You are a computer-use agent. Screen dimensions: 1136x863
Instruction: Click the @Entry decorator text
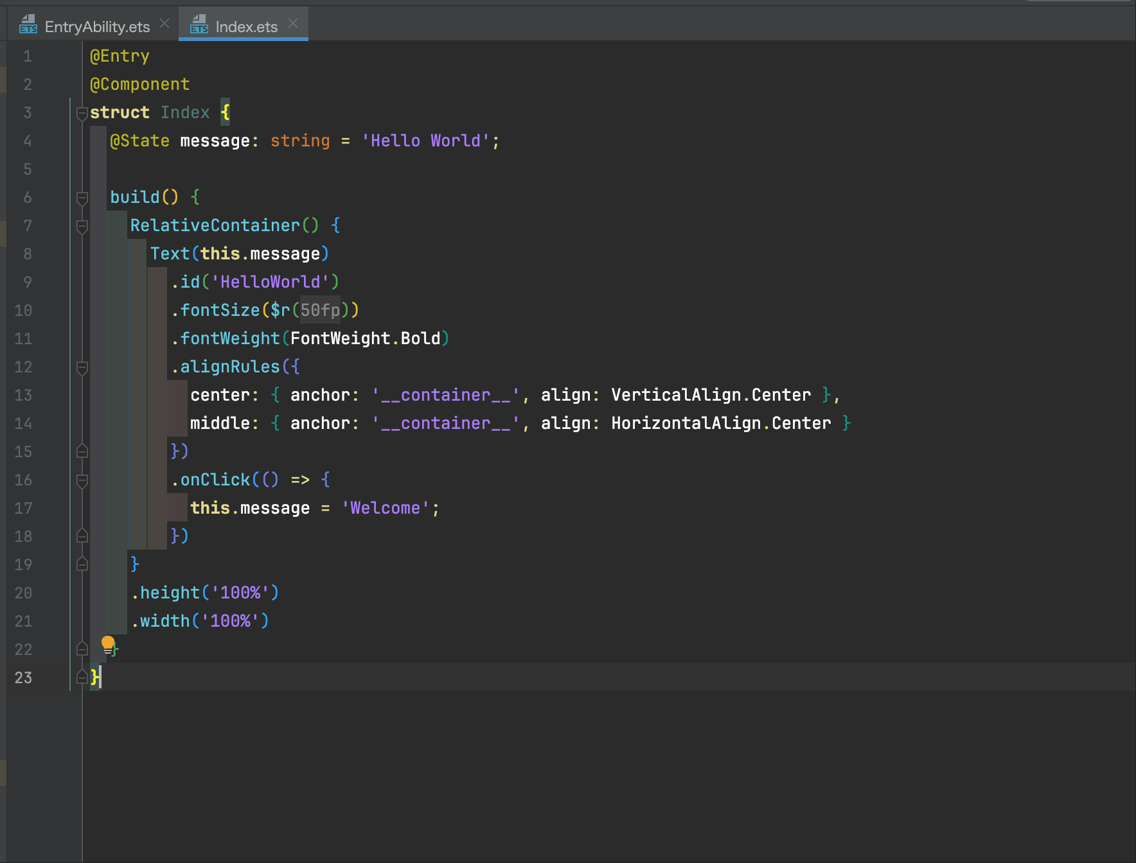(120, 57)
